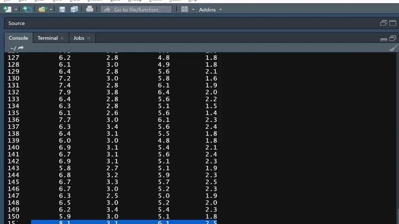Image resolution: width=399 pixels, height=224 pixels.
Task: Click value 5.7 in row 145
Action: click(x=163, y=182)
